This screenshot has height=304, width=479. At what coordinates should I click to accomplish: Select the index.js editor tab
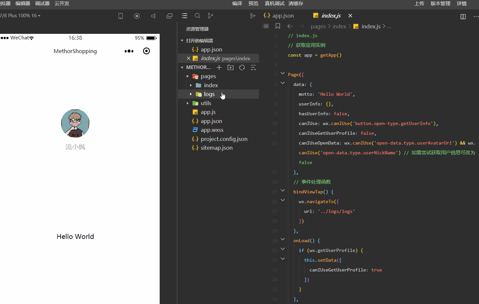(x=327, y=16)
